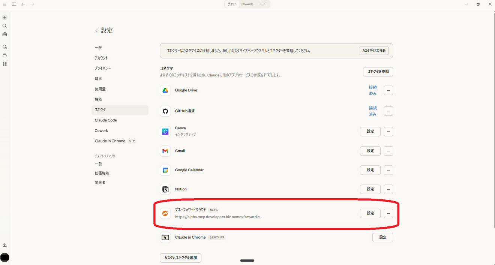Open the chats bubble icon

pos(4,47)
